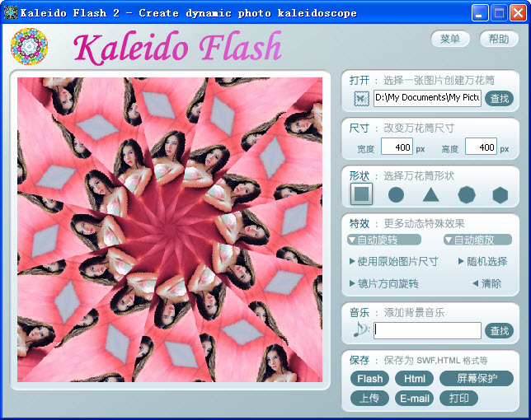This screenshot has width=531, height=420.
Task: Open the 菜单 menu
Action: pos(450,40)
